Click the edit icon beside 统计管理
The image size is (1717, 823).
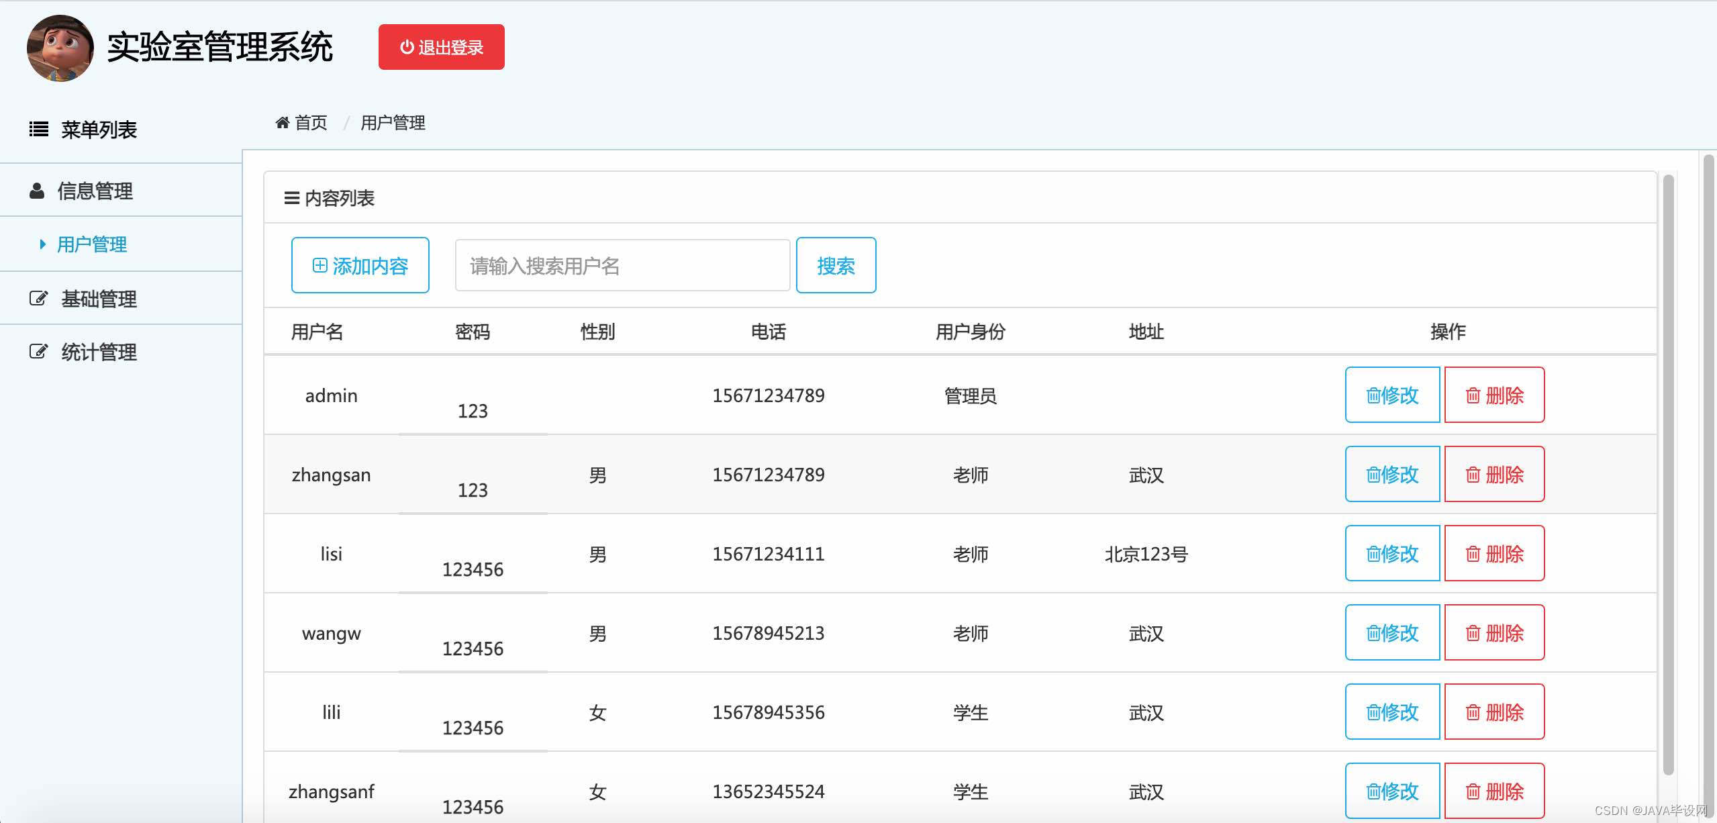tap(38, 352)
